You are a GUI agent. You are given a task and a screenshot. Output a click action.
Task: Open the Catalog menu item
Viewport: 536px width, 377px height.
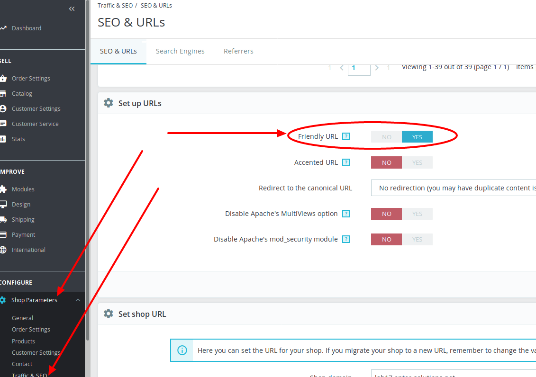pyautogui.click(x=22, y=94)
